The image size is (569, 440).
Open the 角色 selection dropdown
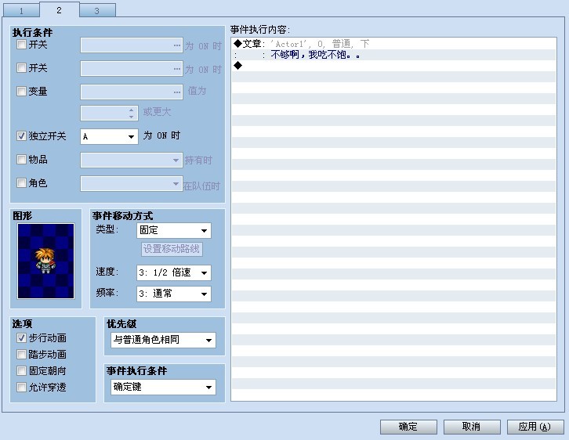pyautogui.click(x=132, y=184)
